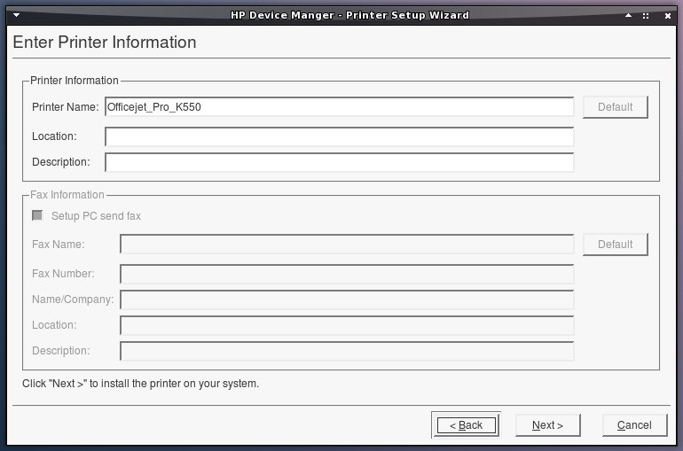Focus the Printer Name input field
Viewport: 683px width, 451px height.
pos(340,107)
